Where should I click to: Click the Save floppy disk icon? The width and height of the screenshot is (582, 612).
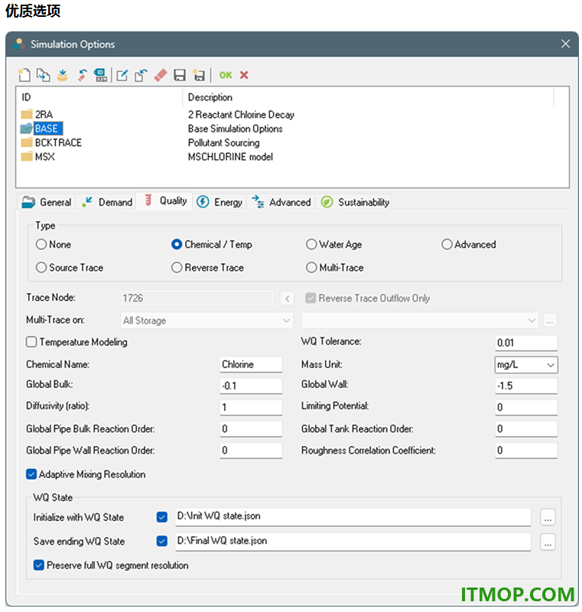(180, 75)
